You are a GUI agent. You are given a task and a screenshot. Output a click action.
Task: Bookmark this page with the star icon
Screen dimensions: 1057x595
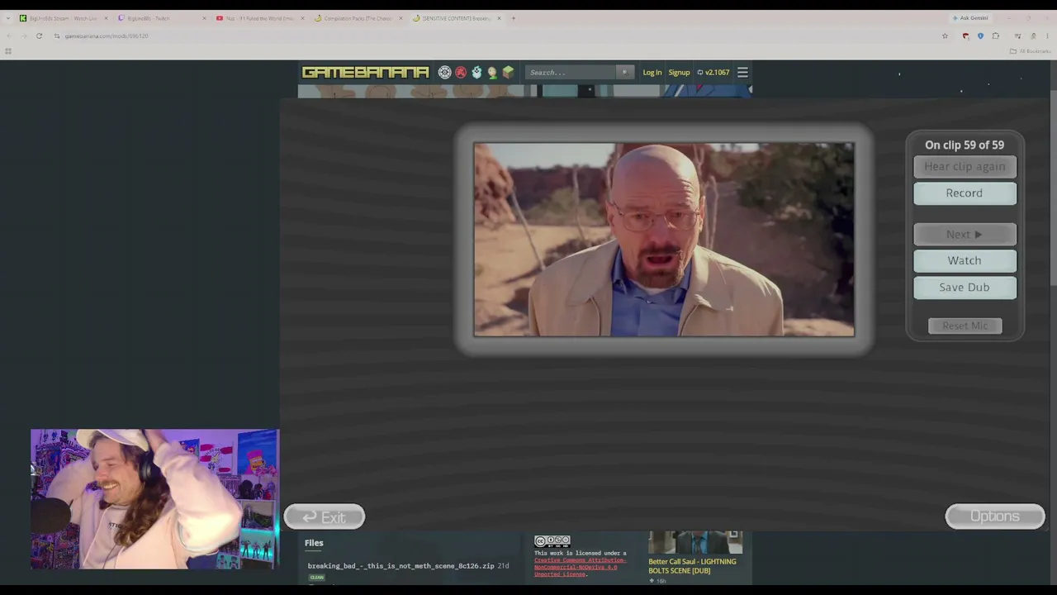pyautogui.click(x=945, y=36)
